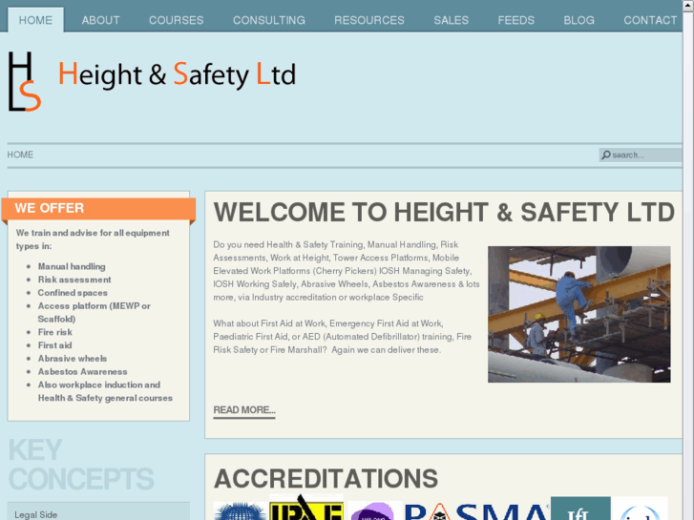Open the FEEDS menu item

click(516, 20)
